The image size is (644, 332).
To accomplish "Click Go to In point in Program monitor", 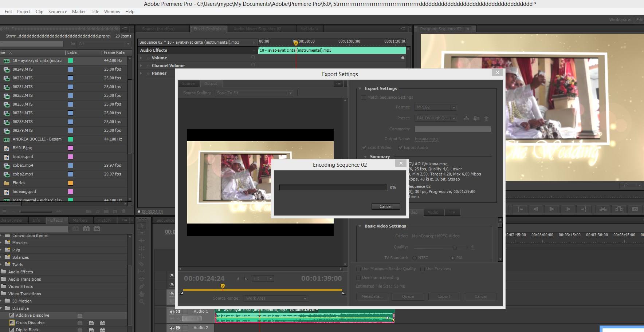I will [x=520, y=209].
